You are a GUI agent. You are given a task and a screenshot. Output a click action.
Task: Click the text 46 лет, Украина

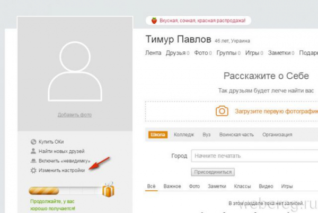tap(232, 41)
